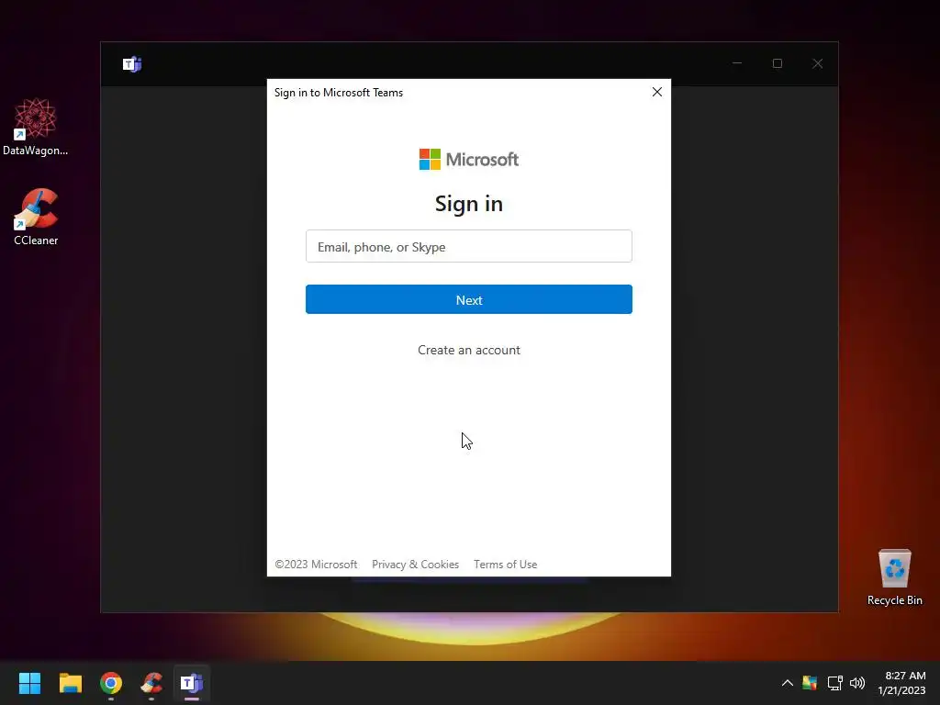The image size is (940, 705).
Task: Click the Email, phone, or Skype field
Action: pos(469,246)
